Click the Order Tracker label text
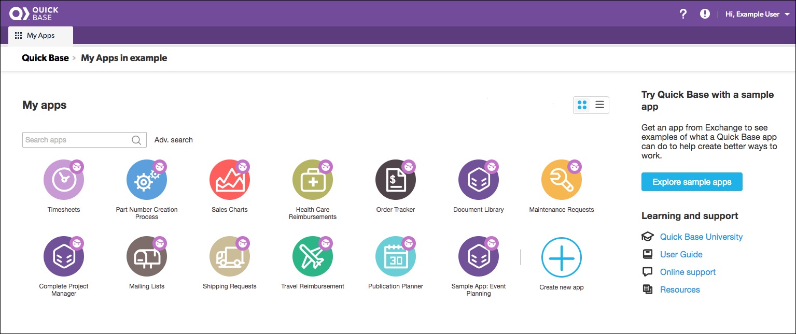This screenshot has width=796, height=334. tap(396, 210)
